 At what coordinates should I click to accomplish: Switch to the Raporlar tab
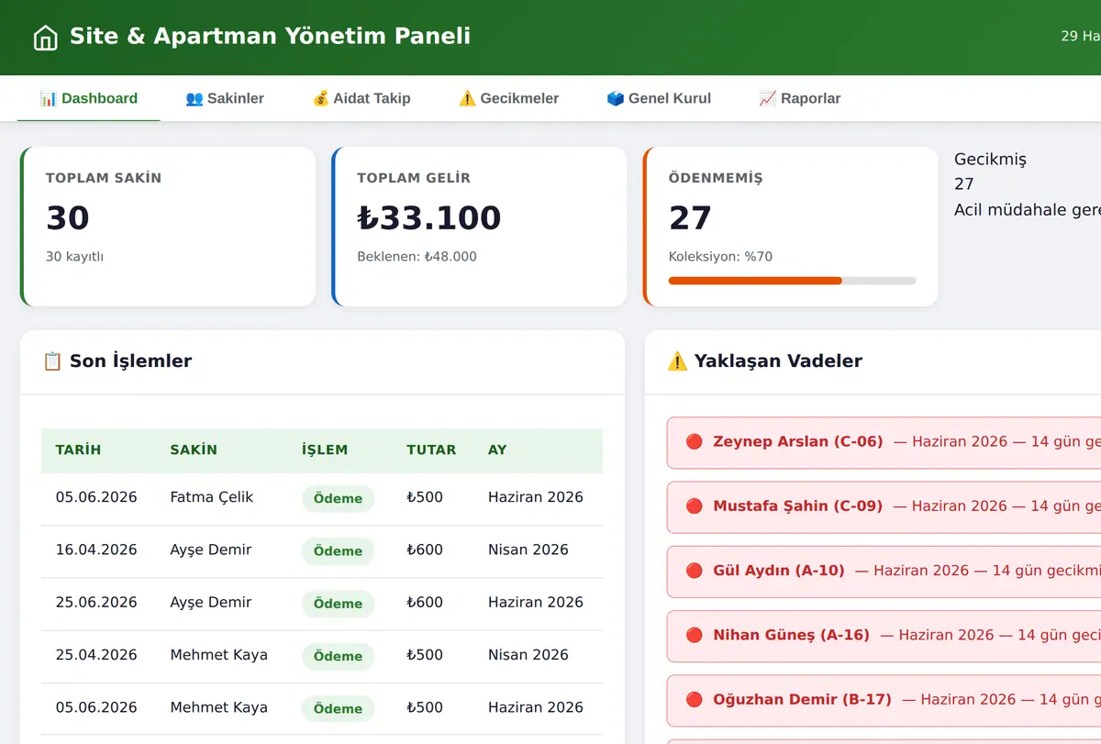800,98
